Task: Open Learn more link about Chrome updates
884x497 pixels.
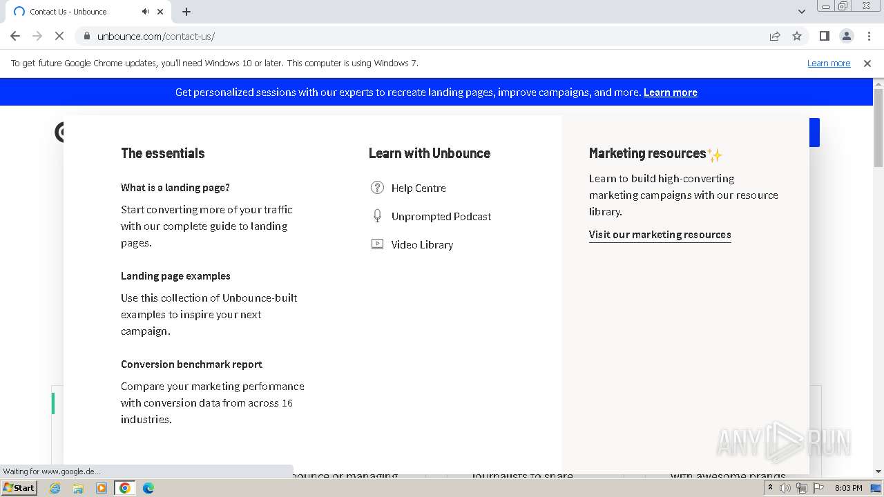Action: click(x=829, y=63)
